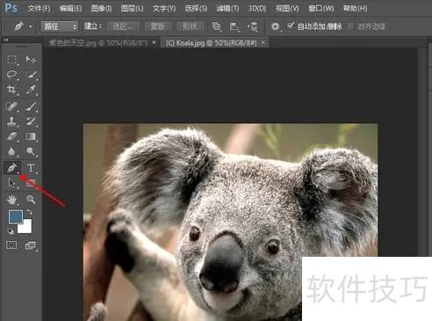
Task: Close the 紫色的天空.jpg tab
Action: [x=154, y=43]
